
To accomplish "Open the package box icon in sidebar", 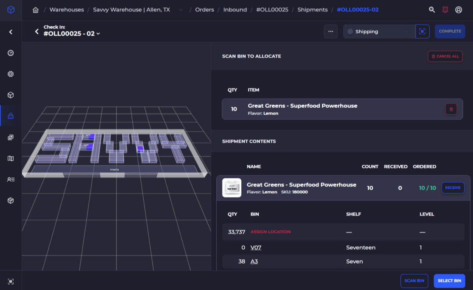I will pyautogui.click(x=11, y=201).
